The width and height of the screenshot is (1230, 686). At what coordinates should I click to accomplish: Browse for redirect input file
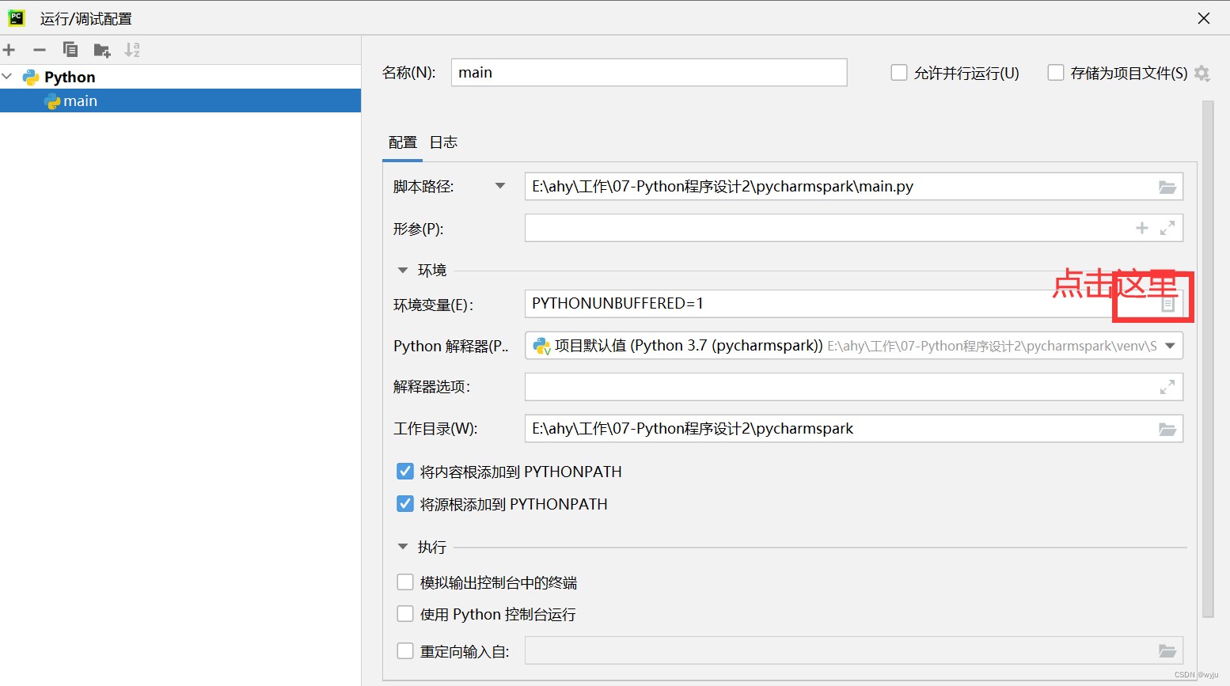(1167, 650)
